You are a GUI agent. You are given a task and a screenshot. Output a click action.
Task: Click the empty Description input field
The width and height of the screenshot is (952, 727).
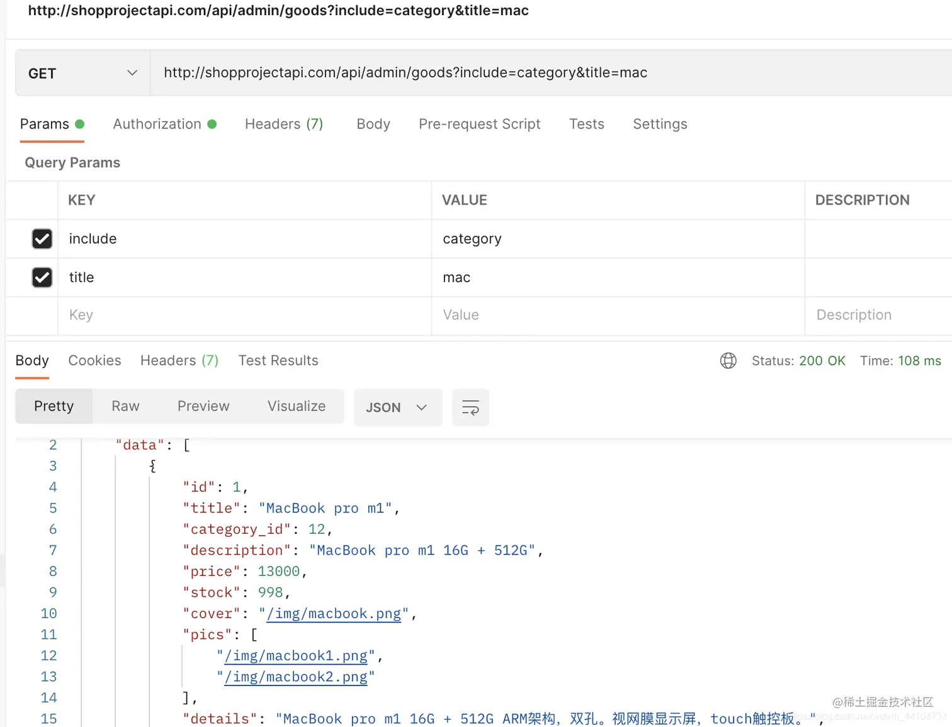[x=878, y=315]
